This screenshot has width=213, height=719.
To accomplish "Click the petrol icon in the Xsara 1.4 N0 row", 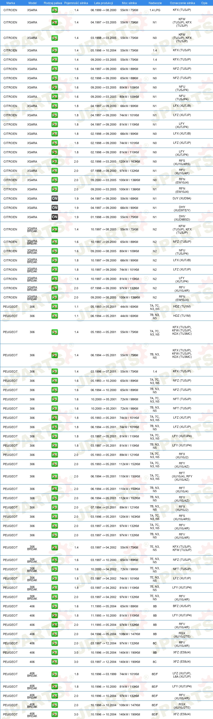I will [55, 38].
